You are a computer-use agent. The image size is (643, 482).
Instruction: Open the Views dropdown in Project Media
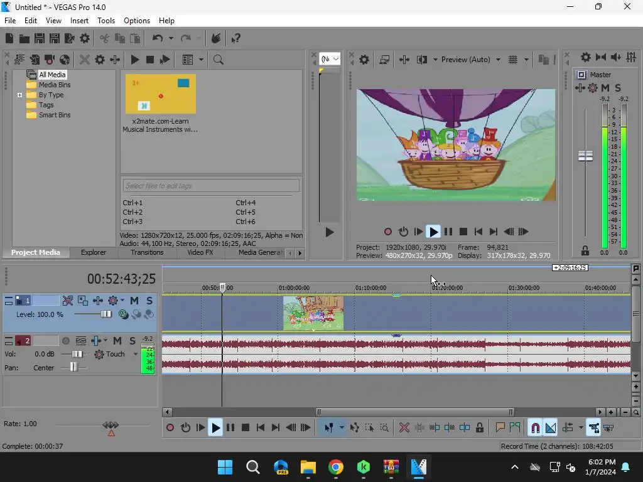point(201,60)
